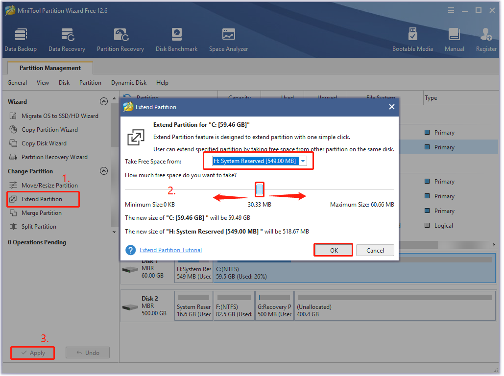The image size is (504, 376).
Task: Select the System Reserved 16.6 GB partition on Disk 2
Action: click(194, 306)
